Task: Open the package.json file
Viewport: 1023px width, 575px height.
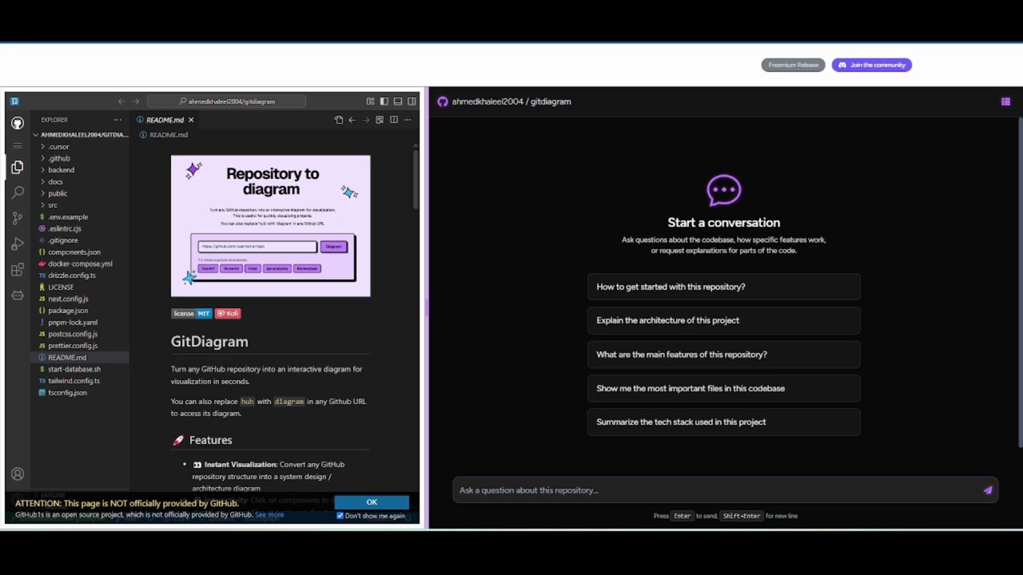Action: 80,311
